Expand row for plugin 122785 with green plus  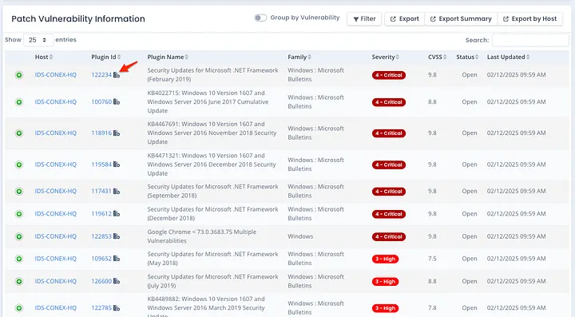[19, 308]
